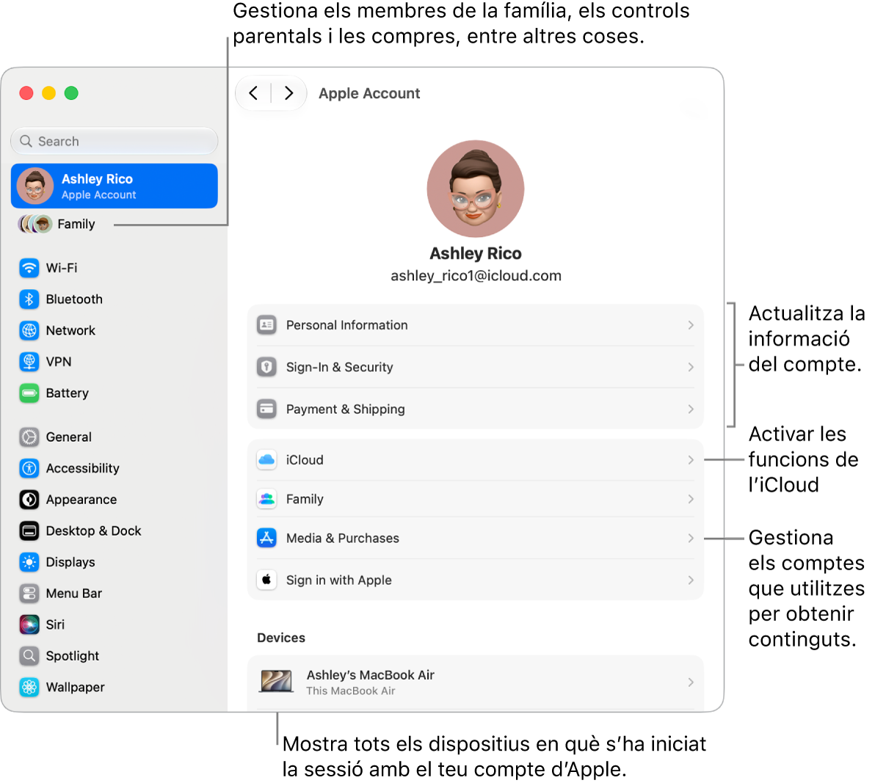Click the ashley_rico1@icloud.com email text

[x=476, y=276]
